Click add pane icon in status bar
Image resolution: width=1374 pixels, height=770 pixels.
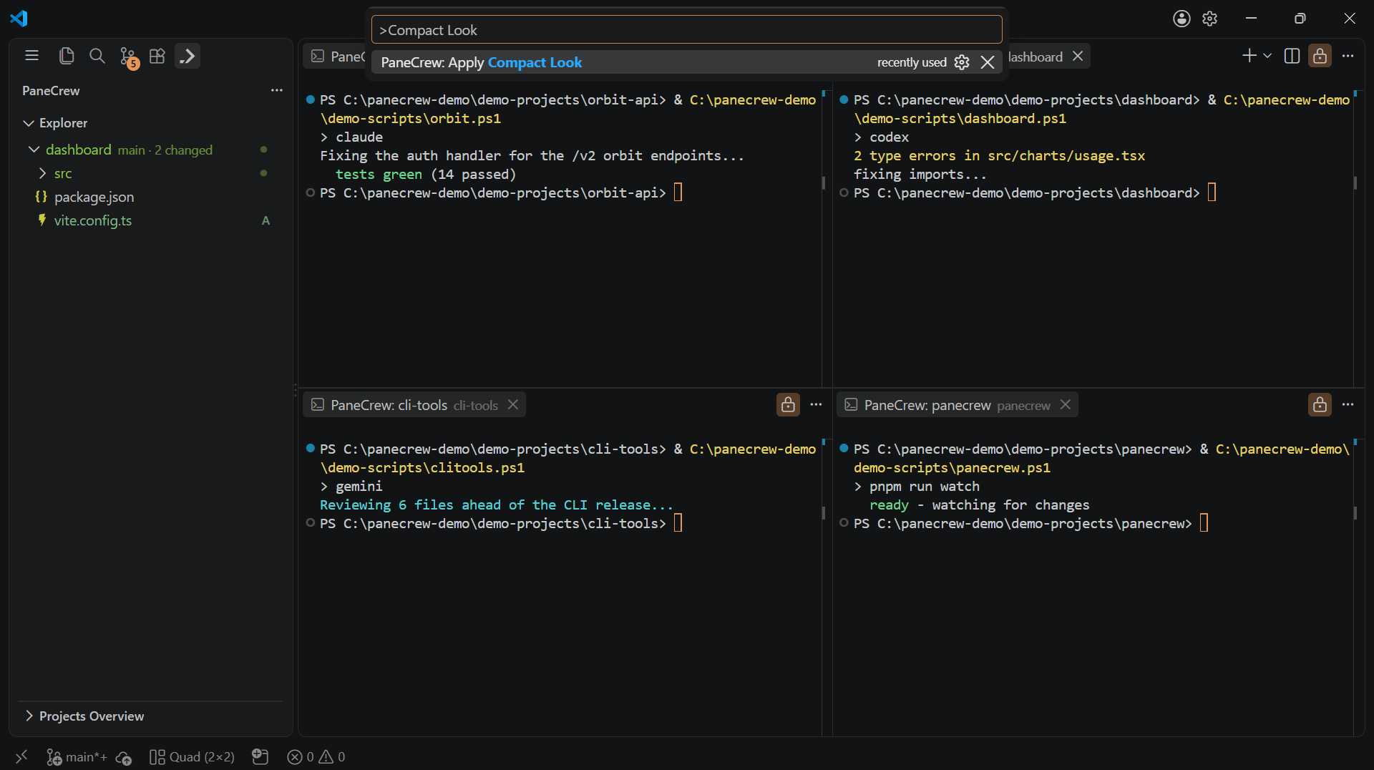260,757
